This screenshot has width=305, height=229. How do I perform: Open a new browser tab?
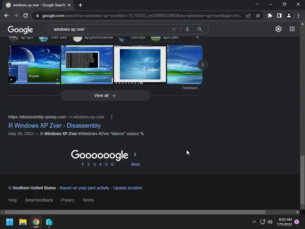click(x=80, y=5)
